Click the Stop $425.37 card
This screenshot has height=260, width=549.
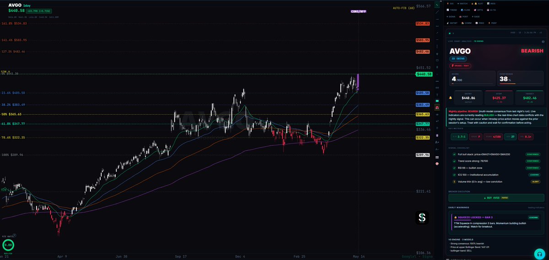coord(499,98)
